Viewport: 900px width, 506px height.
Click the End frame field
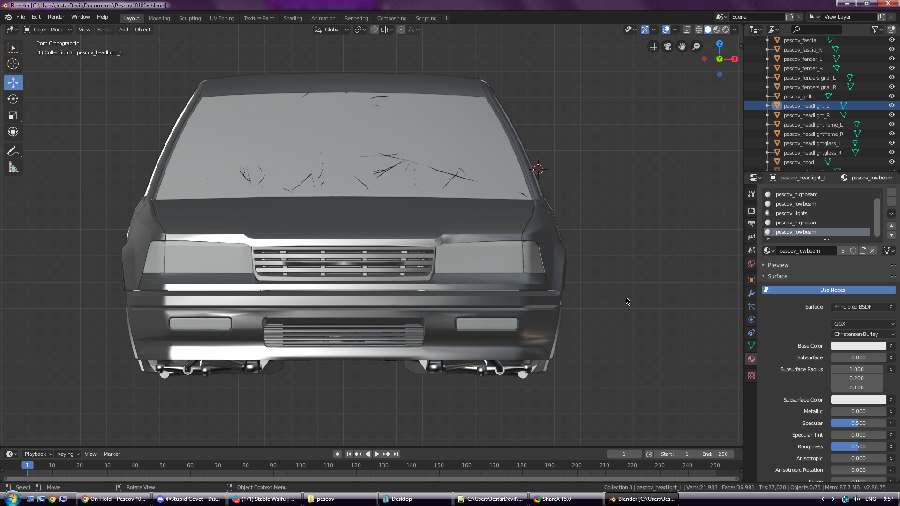coord(715,454)
